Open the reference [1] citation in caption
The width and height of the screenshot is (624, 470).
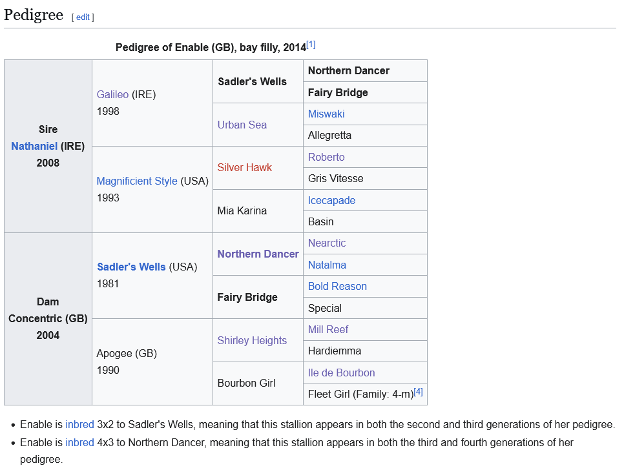point(311,45)
